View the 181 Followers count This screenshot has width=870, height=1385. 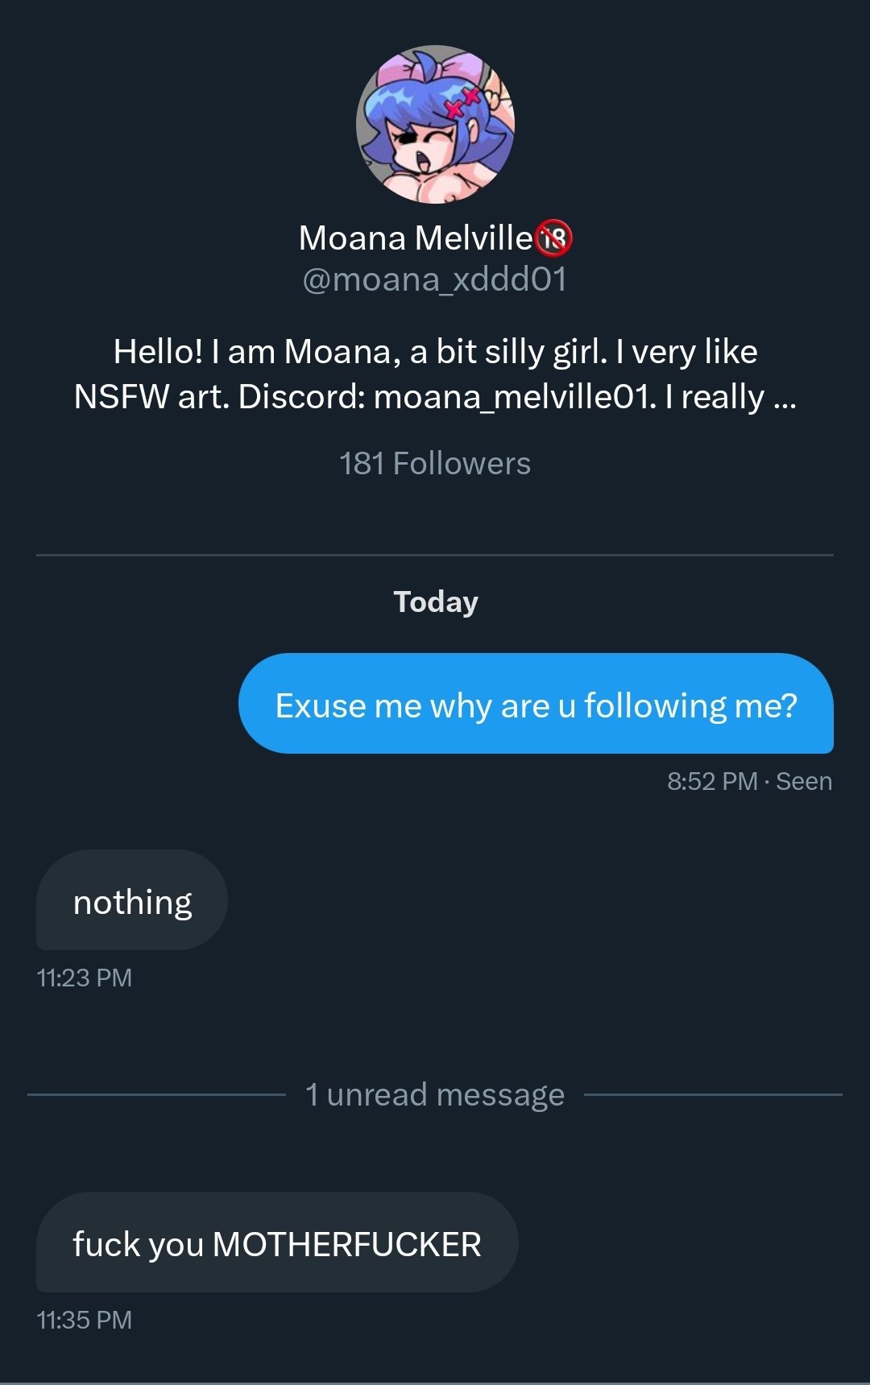click(x=435, y=464)
